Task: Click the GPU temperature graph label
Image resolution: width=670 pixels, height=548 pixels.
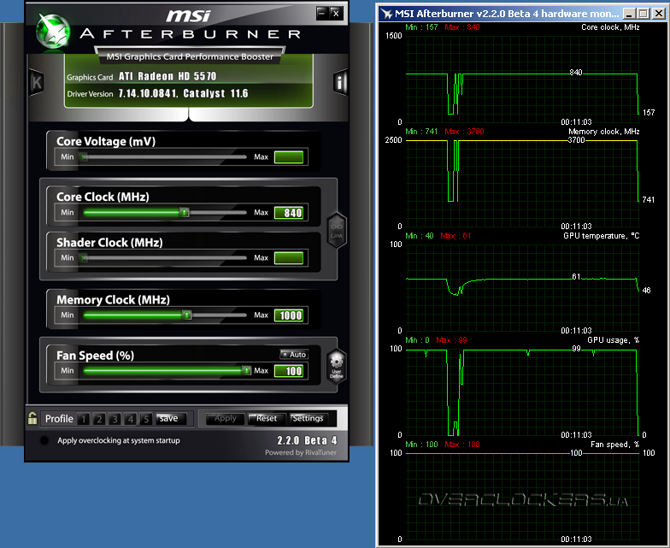Action: coord(602,236)
